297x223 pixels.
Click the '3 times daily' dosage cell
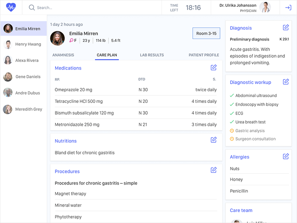coord(204,125)
